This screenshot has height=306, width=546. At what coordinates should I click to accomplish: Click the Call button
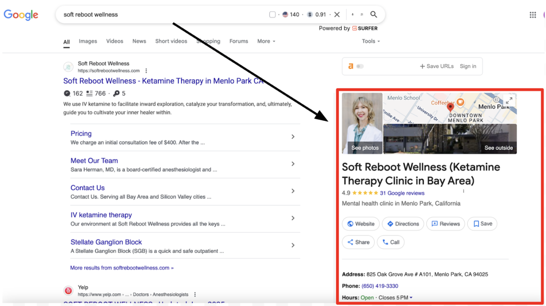click(x=391, y=242)
